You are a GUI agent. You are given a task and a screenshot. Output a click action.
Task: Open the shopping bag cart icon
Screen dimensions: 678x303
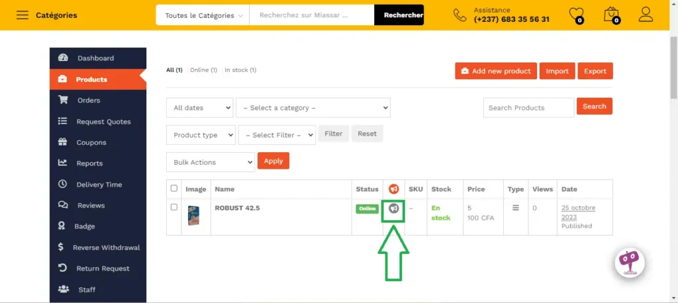(611, 15)
